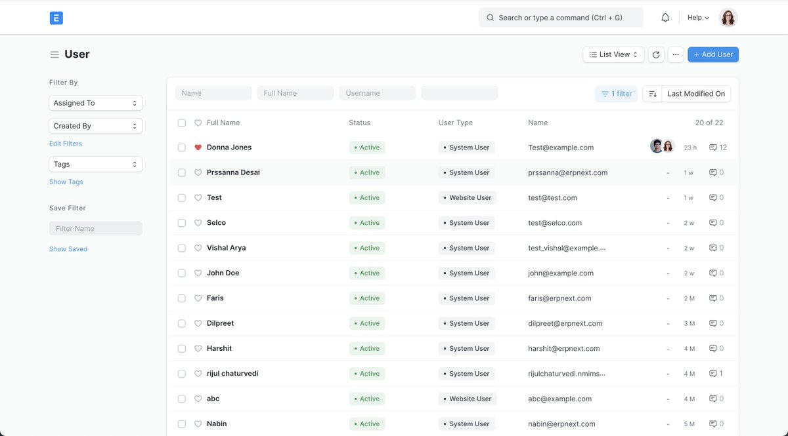
Task: Like the Prssanna Desai row heart
Action: [198, 172]
